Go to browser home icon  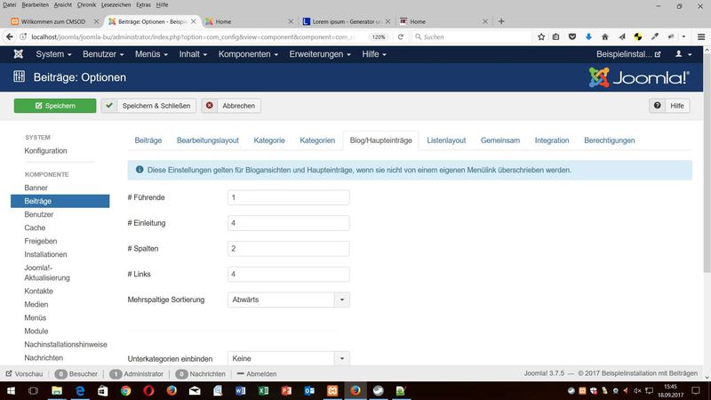(605, 36)
